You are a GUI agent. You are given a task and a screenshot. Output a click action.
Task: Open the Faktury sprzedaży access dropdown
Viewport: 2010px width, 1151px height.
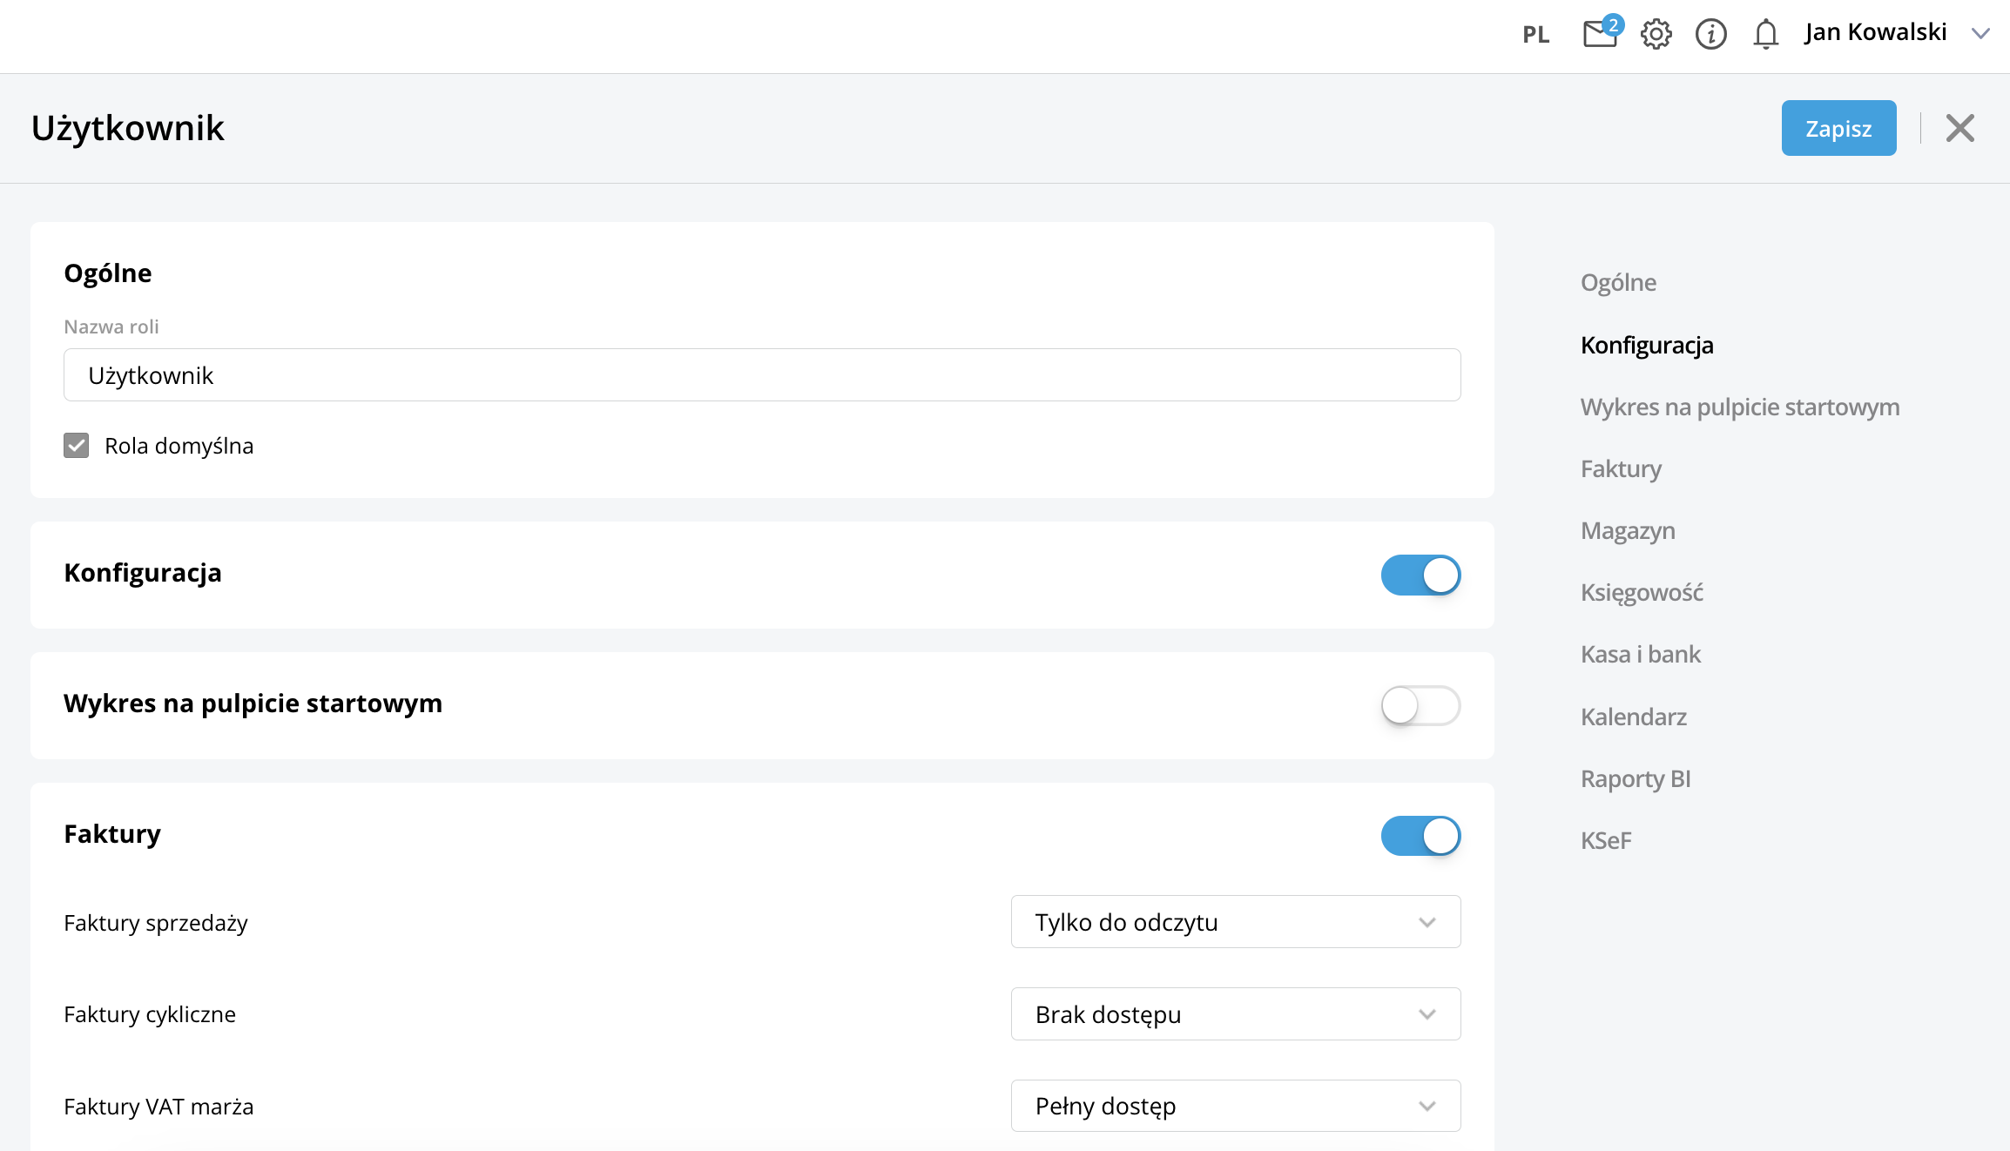click(1235, 922)
